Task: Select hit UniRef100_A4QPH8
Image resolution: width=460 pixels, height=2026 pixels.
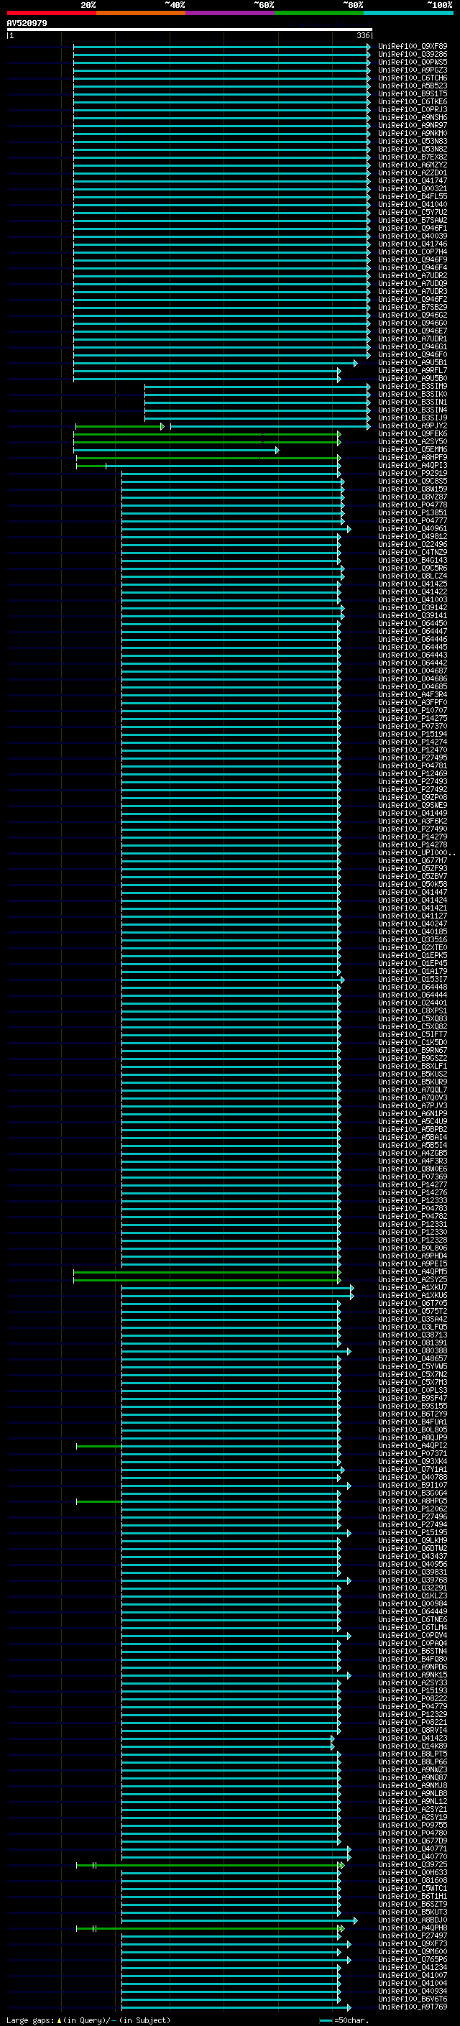Action: tap(413, 1928)
